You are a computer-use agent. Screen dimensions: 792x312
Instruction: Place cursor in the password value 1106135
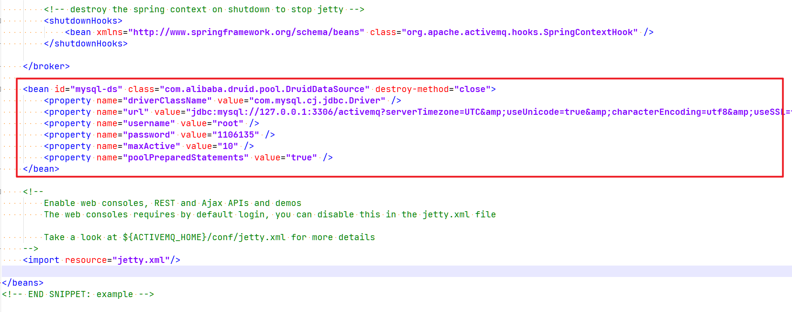[236, 135]
